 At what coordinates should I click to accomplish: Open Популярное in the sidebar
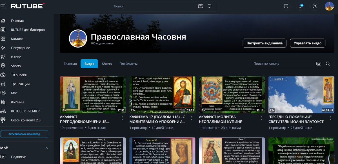[20, 48]
